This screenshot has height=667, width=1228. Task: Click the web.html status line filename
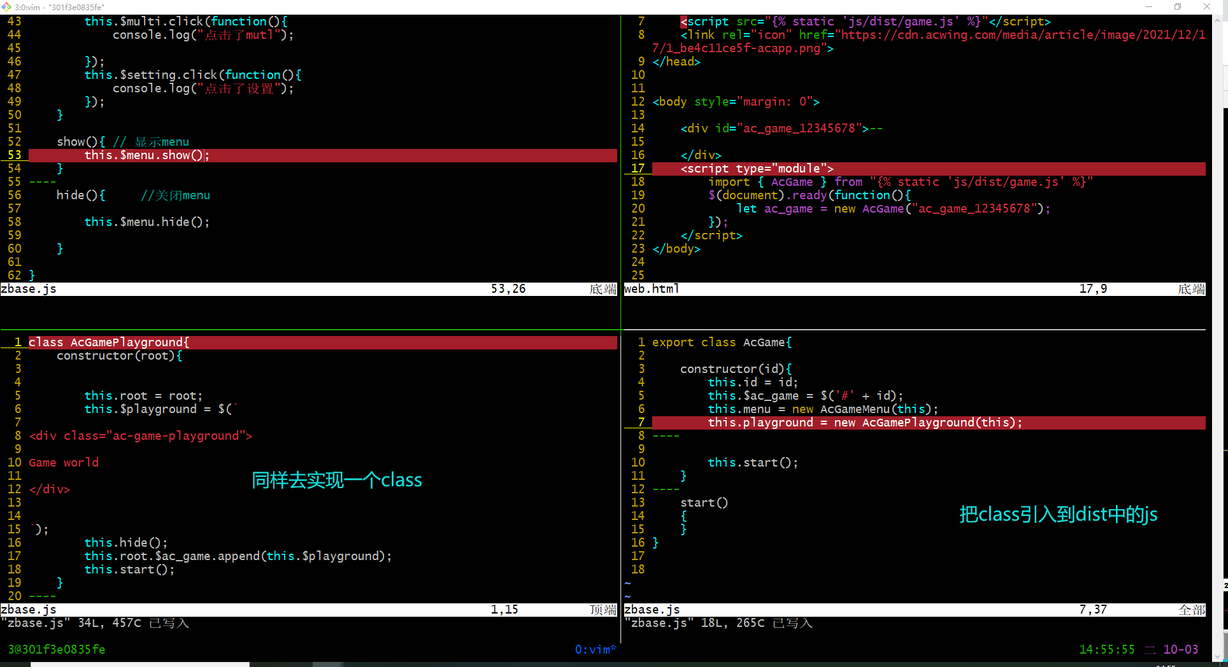(652, 289)
